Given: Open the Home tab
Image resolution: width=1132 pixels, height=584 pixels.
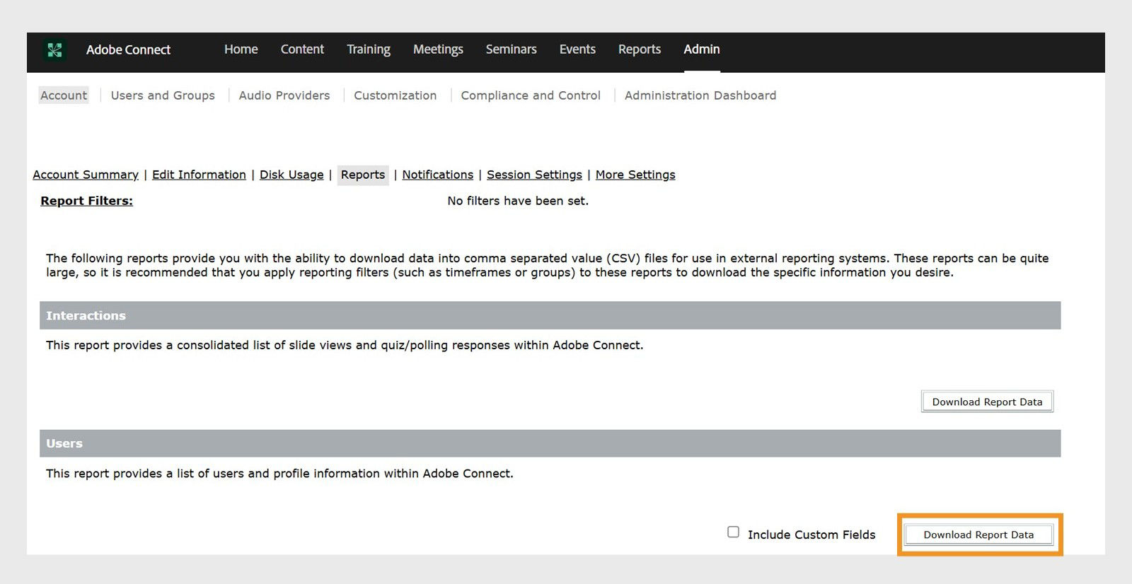Looking at the screenshot, I should pyautogui.click(x=241, y=49).
